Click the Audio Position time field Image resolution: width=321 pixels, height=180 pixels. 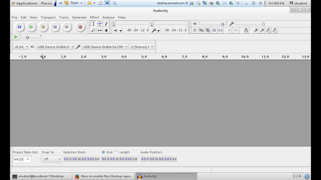(x=157, y=159)
